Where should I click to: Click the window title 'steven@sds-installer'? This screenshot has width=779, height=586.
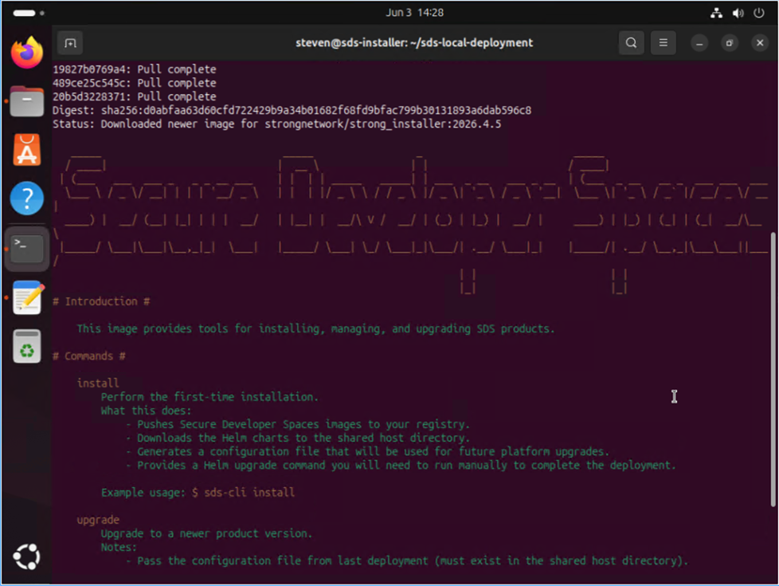414,43
